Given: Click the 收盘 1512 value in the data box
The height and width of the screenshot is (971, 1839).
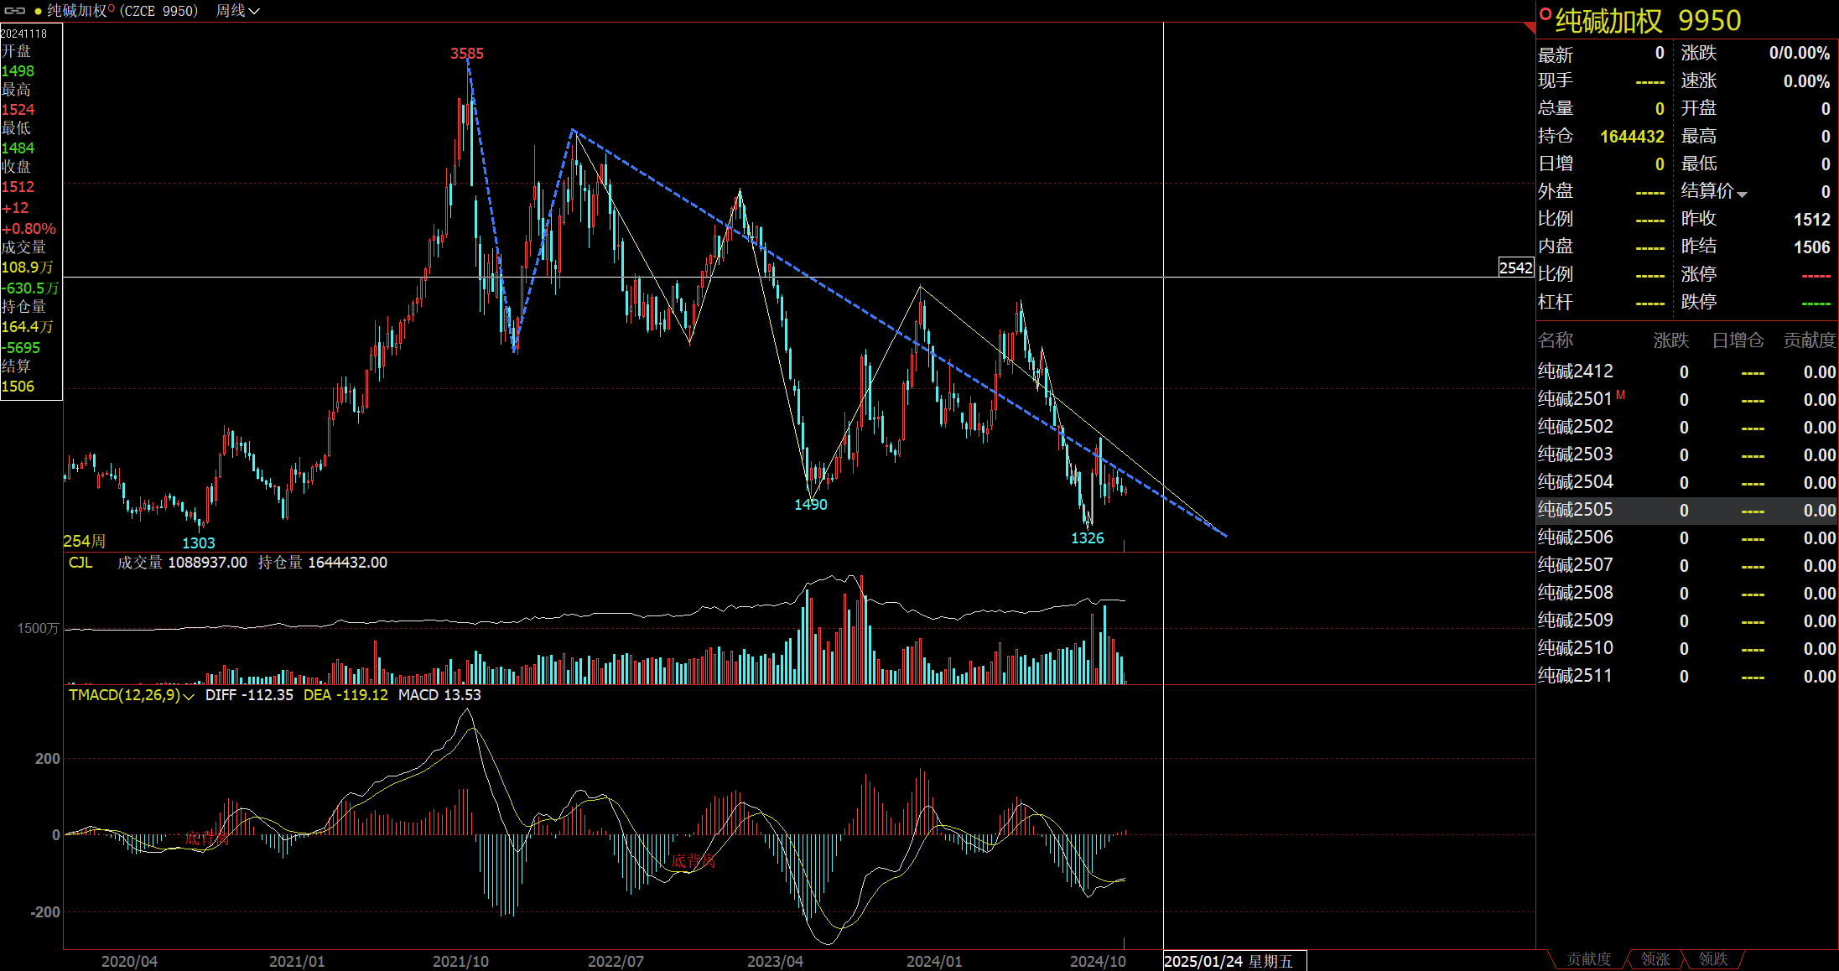Looking at the screenshot, I should [x=18, y=187].
